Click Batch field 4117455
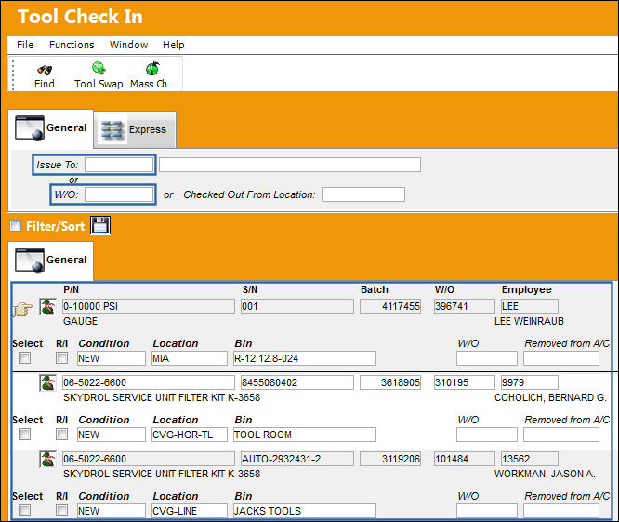Image resolution: width=619 pixels, height=522 pixels. [x=390, y=306]
